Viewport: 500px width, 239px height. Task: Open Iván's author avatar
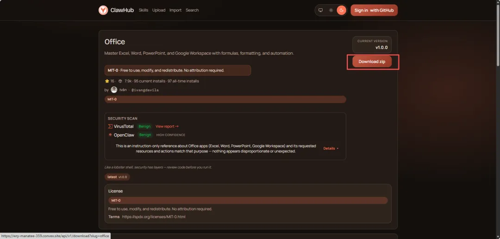pyautogui.click(x=114, y=90)
